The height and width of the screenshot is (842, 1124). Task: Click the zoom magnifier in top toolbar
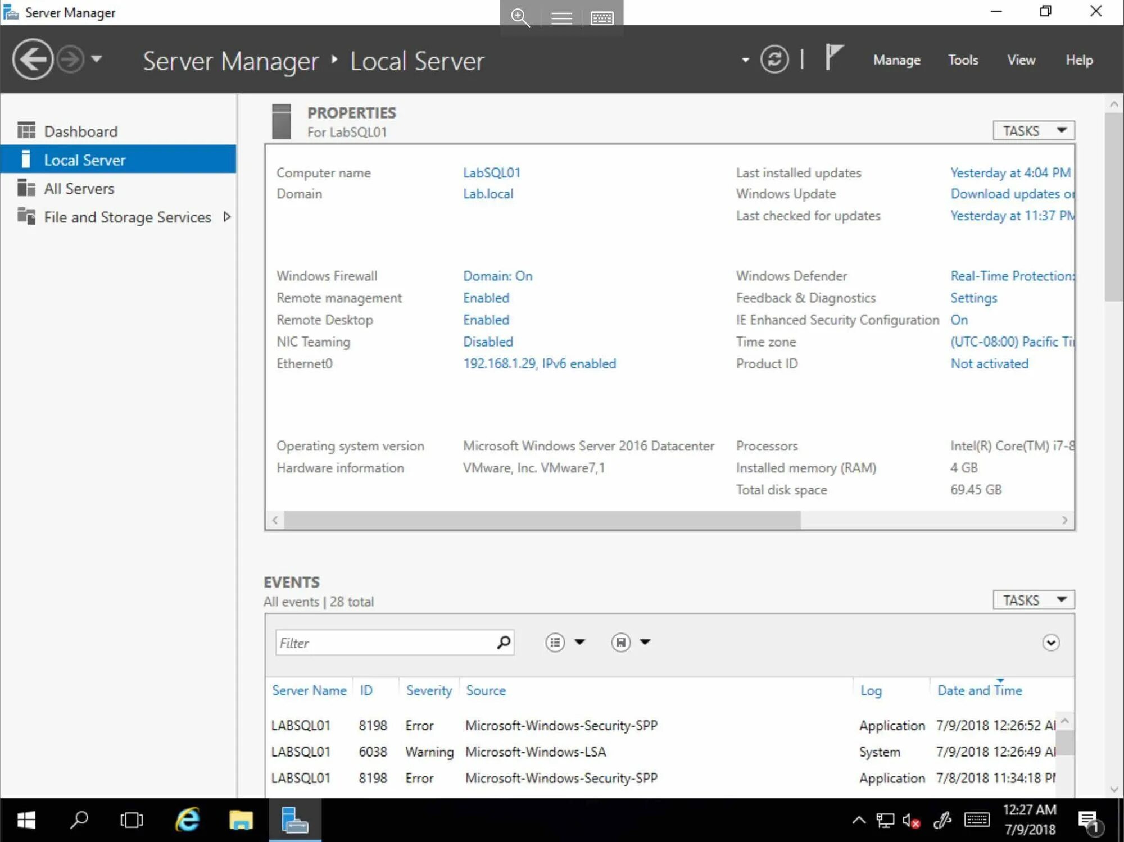(520, 17)
